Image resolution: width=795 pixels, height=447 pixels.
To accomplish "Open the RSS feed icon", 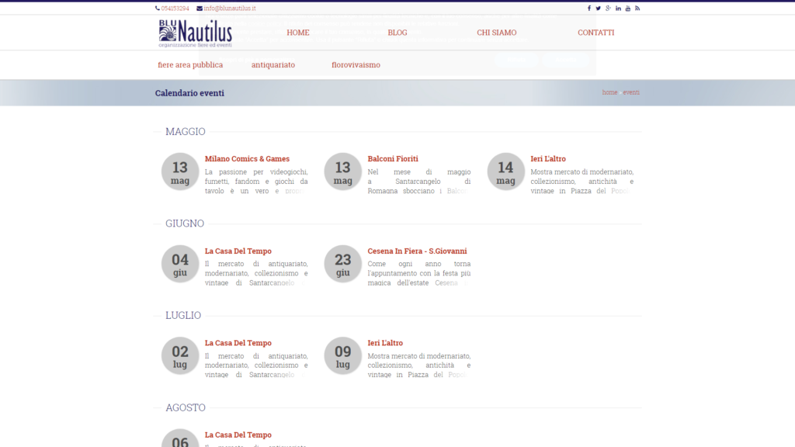I will (x=637, y=8).
